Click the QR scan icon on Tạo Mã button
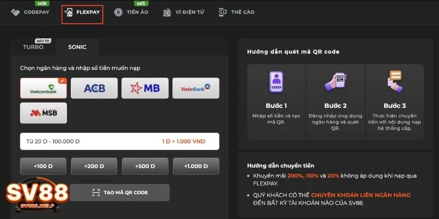The image size is (439, 219). [x=95, y=192]
